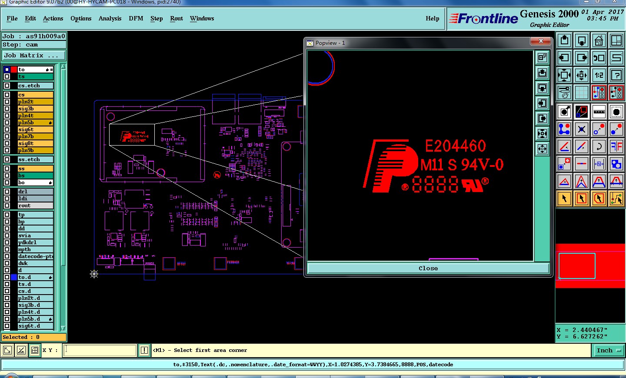Click the zoom in arrows icon

pyautogui.click(x=564, y=75)
